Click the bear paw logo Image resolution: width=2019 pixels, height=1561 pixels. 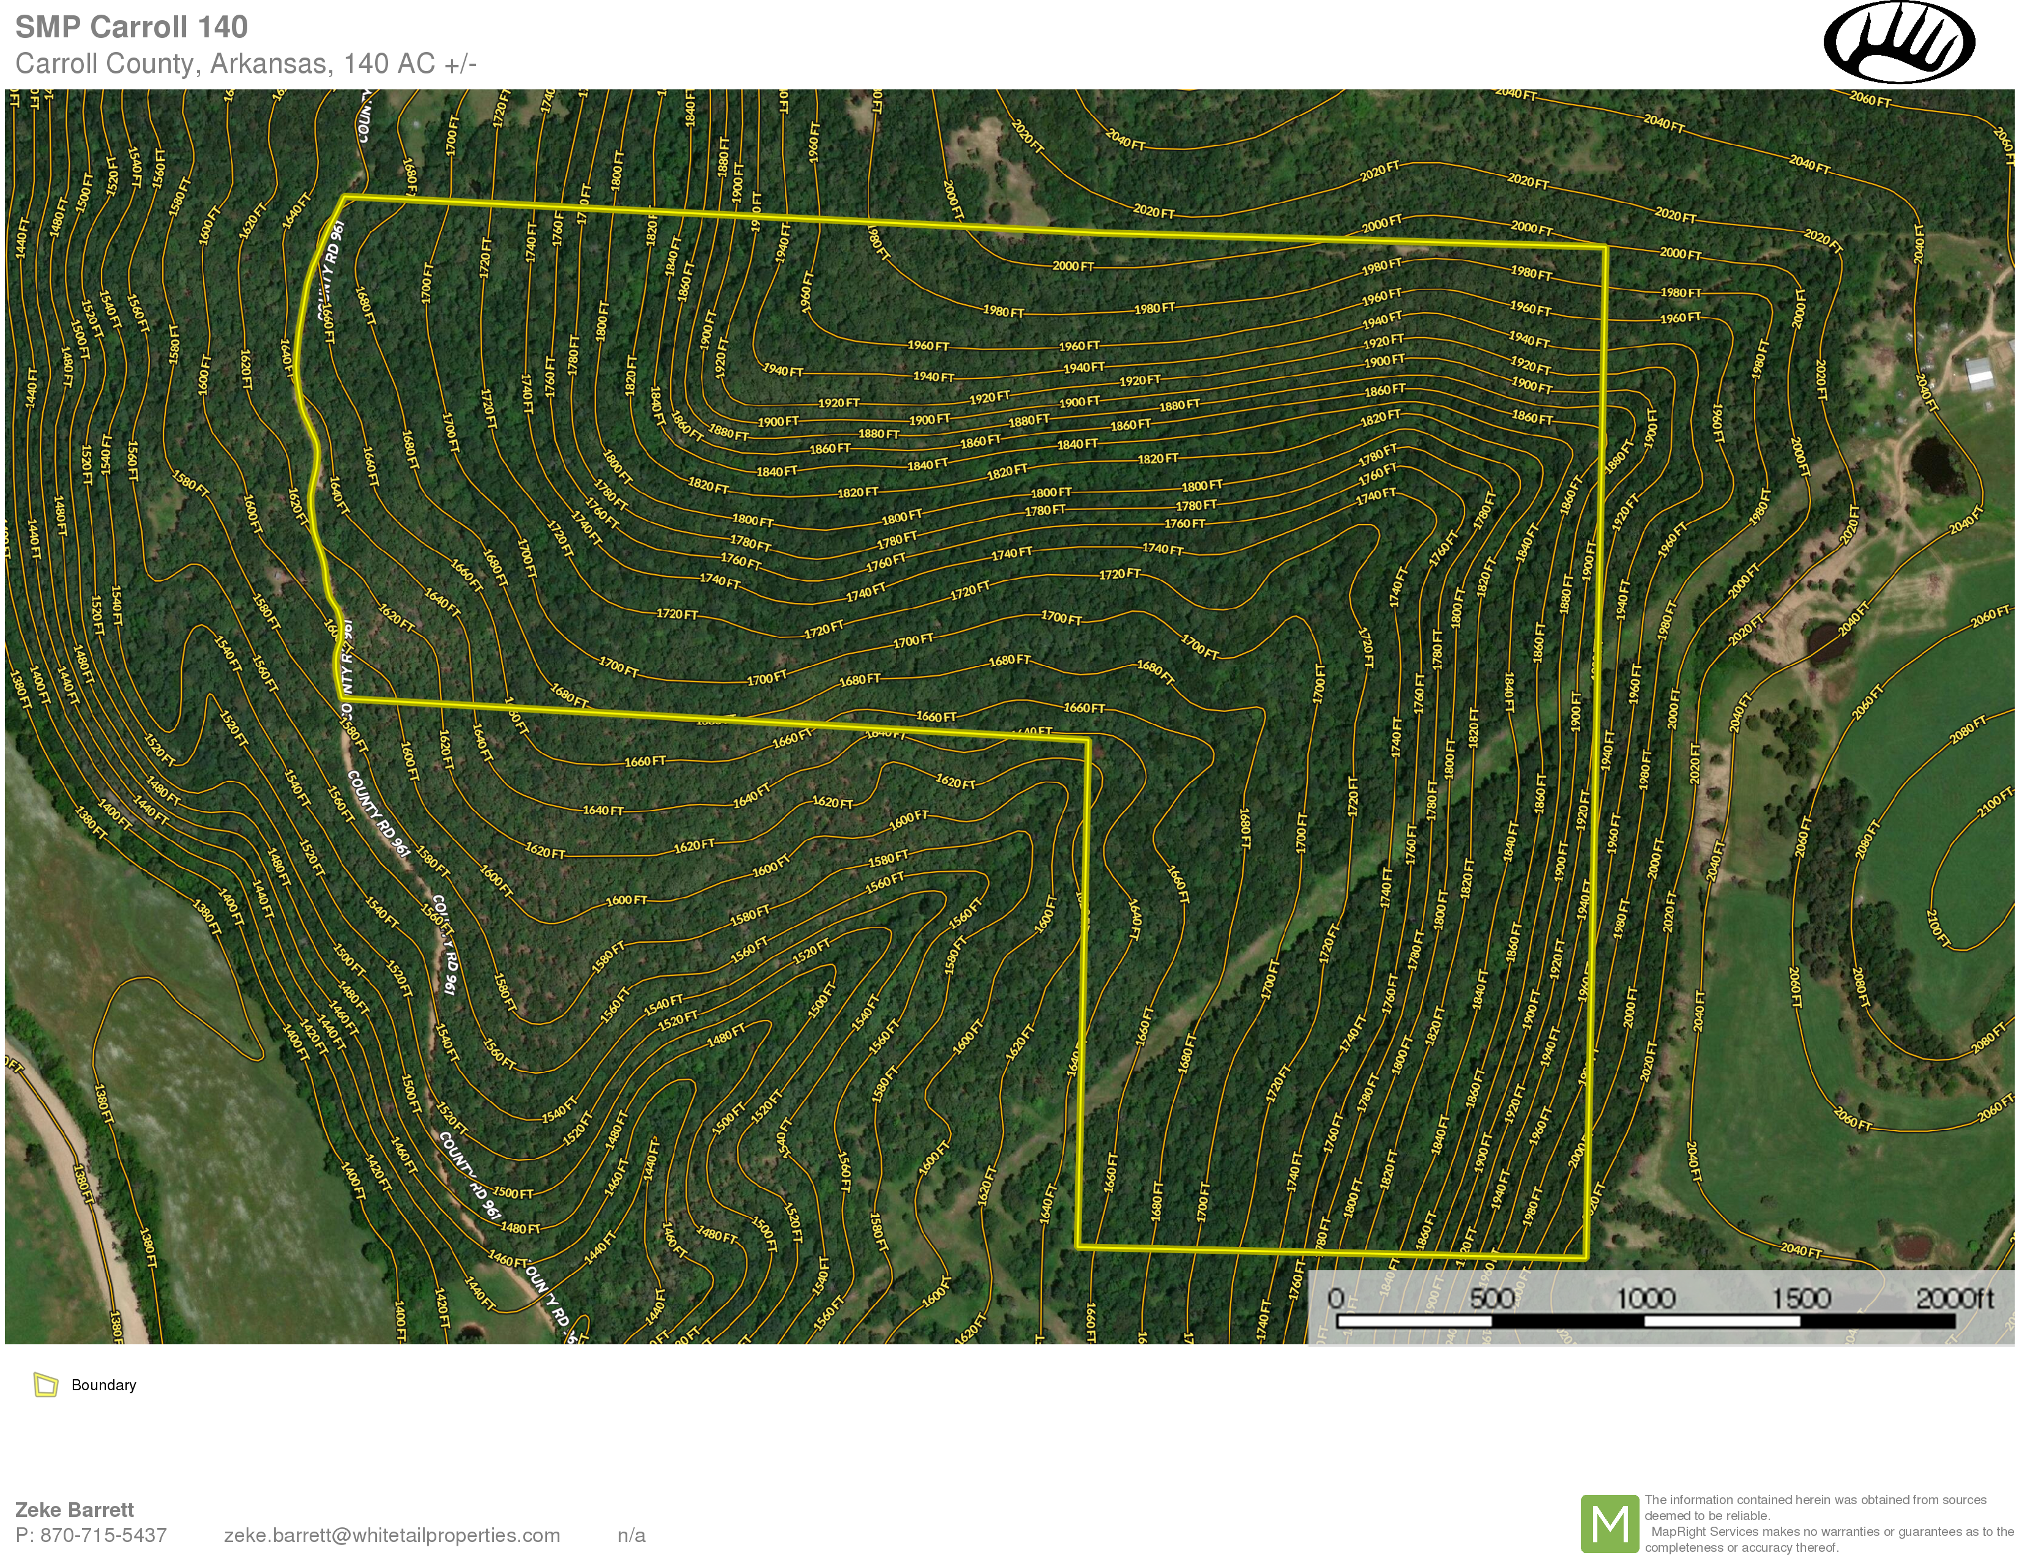(x=1899, y=43)
